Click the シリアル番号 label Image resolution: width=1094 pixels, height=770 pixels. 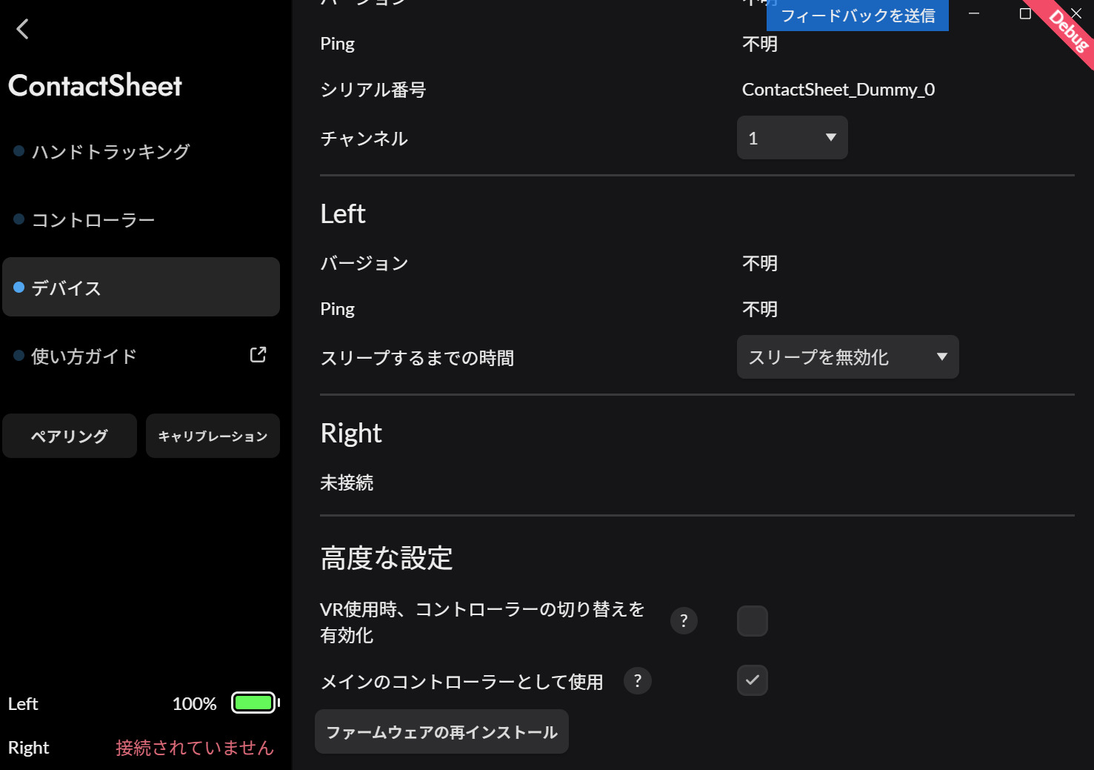(373, 90)
